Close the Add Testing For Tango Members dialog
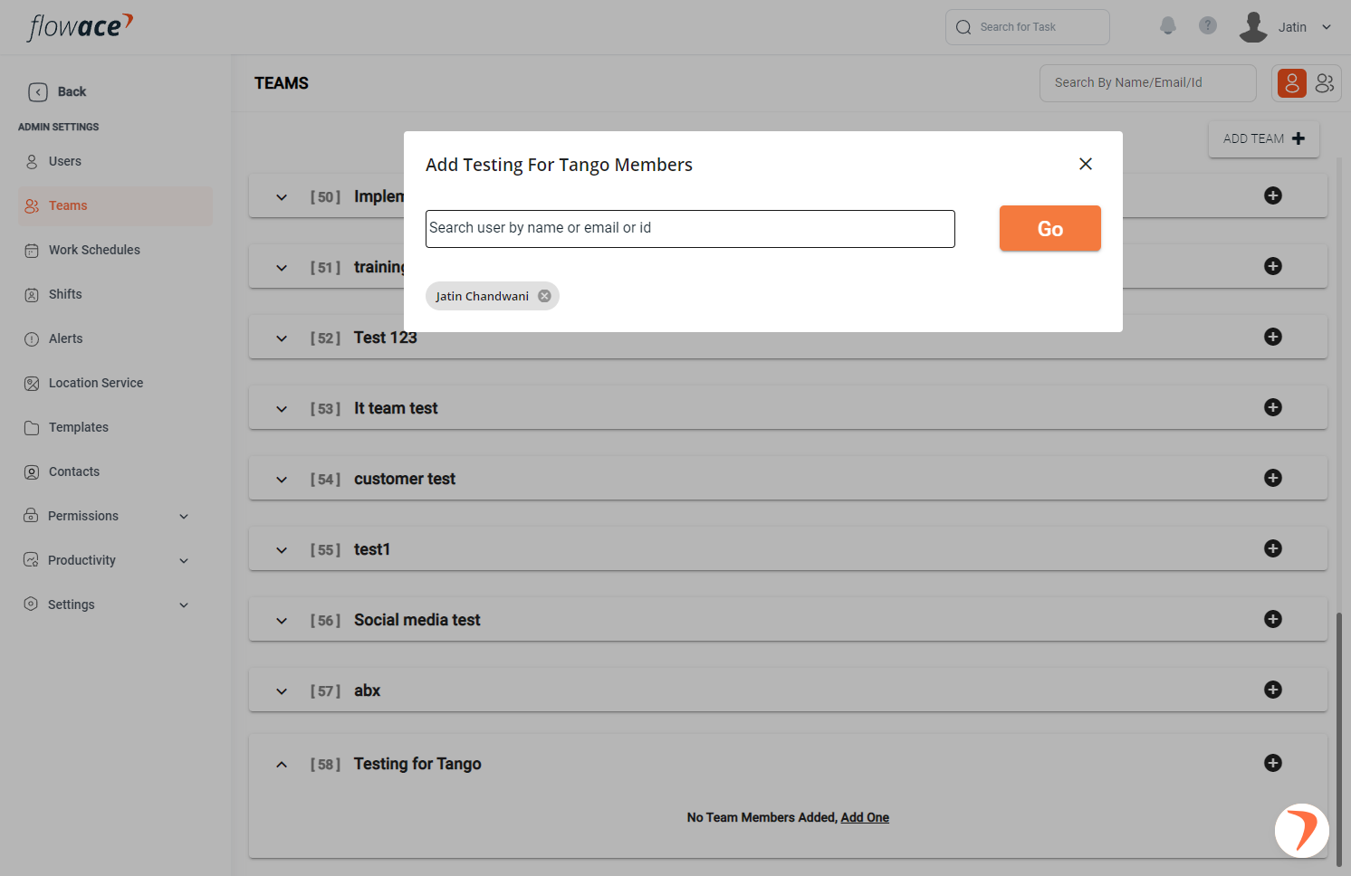The width and height of the screenshot is (1351, 876). click(1086, 164)
